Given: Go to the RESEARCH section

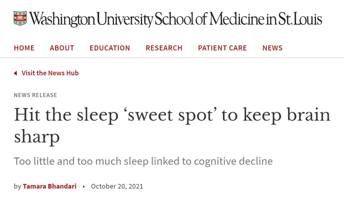Looking at the screenshot, I should [164, 48].
